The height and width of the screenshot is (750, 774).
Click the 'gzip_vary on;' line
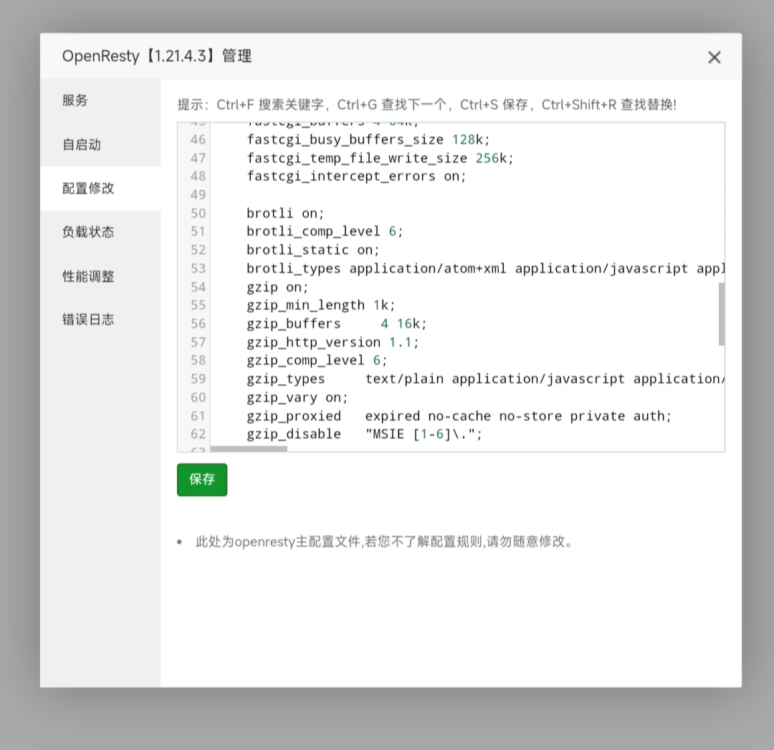click(297, 398)
